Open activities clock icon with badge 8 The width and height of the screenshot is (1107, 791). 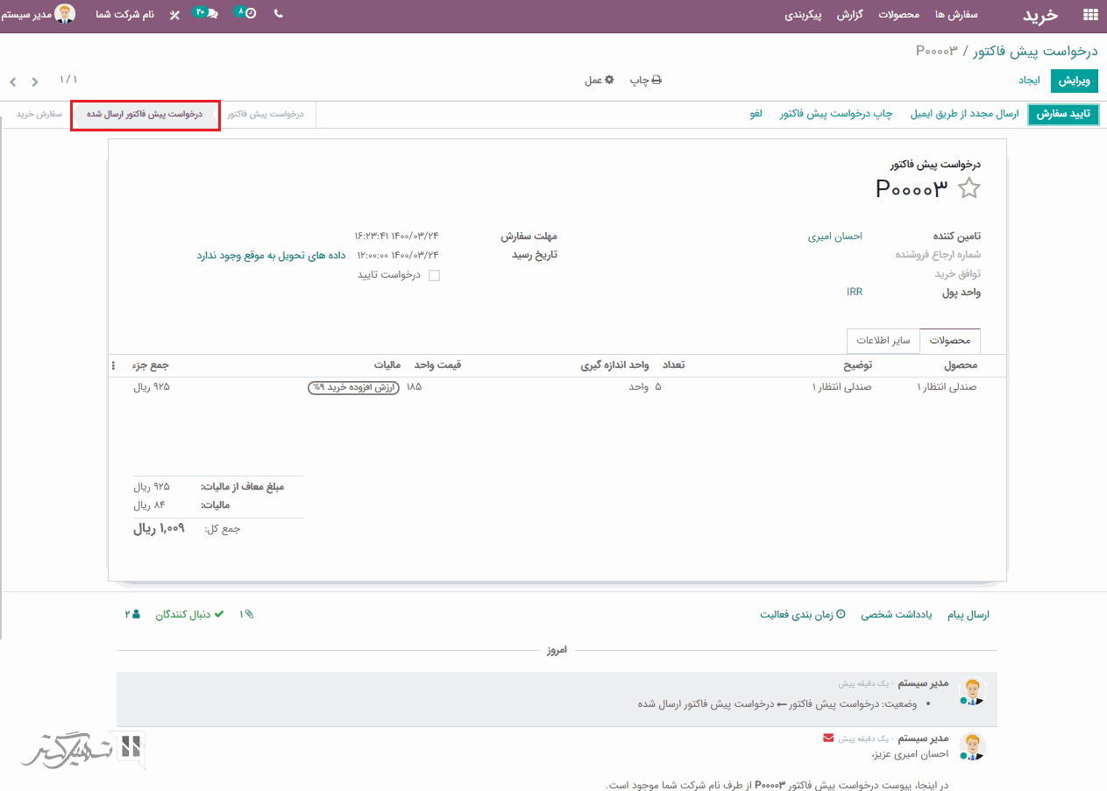[248, 14]
